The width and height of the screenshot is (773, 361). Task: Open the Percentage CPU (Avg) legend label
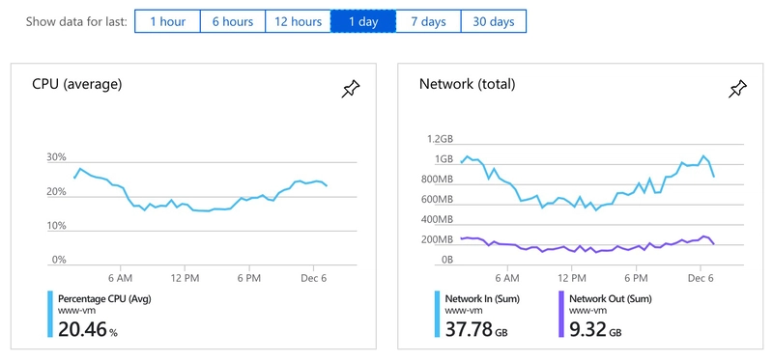click(104, 299)
